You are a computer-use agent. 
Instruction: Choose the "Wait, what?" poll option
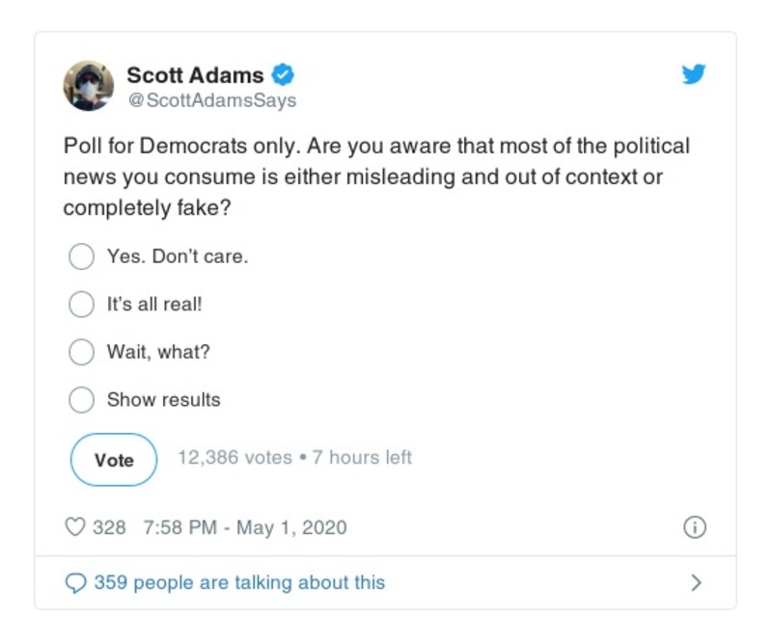(x=81, y=351)
